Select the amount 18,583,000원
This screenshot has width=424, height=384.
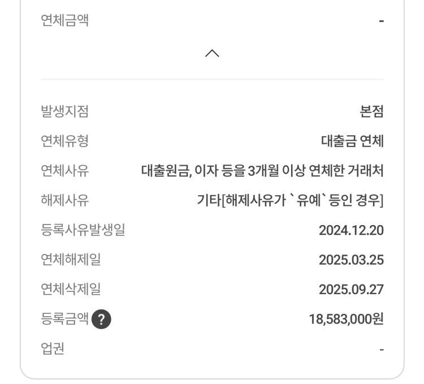[346, 320]
